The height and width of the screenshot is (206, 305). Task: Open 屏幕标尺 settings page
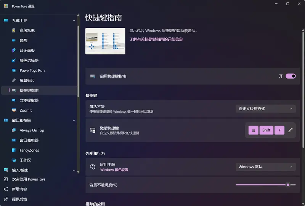(x=39, y=80)
